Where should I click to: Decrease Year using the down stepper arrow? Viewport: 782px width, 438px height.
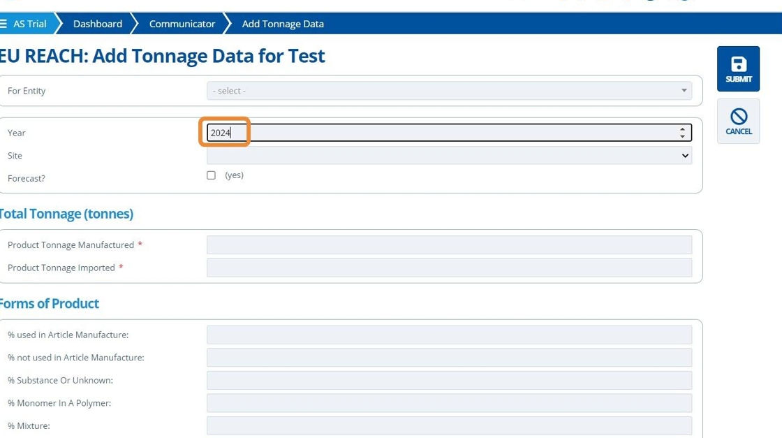pos(682,136)
